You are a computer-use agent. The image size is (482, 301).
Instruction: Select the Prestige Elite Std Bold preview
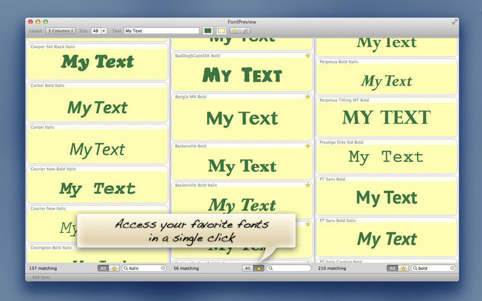tap(386, 157)
